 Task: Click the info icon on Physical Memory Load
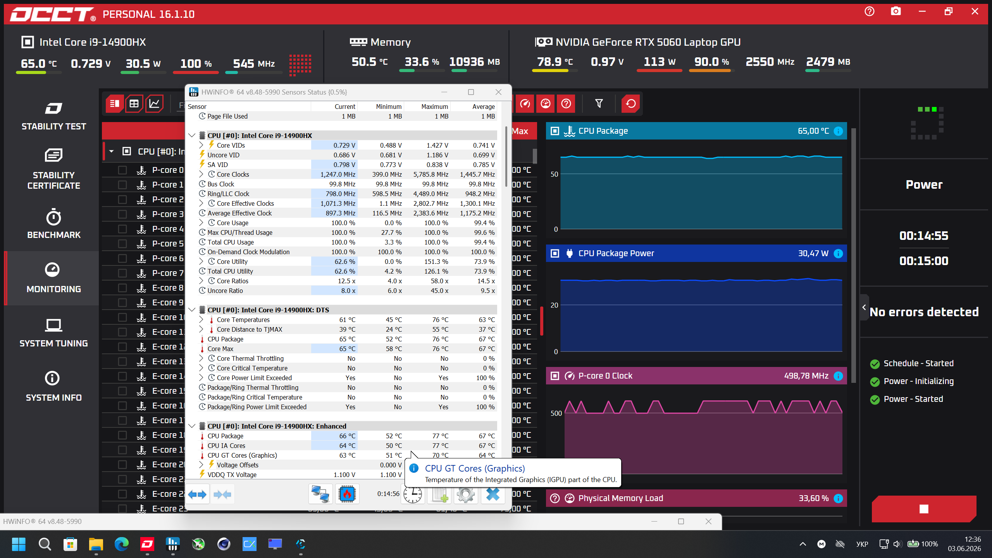pos(838,498)
